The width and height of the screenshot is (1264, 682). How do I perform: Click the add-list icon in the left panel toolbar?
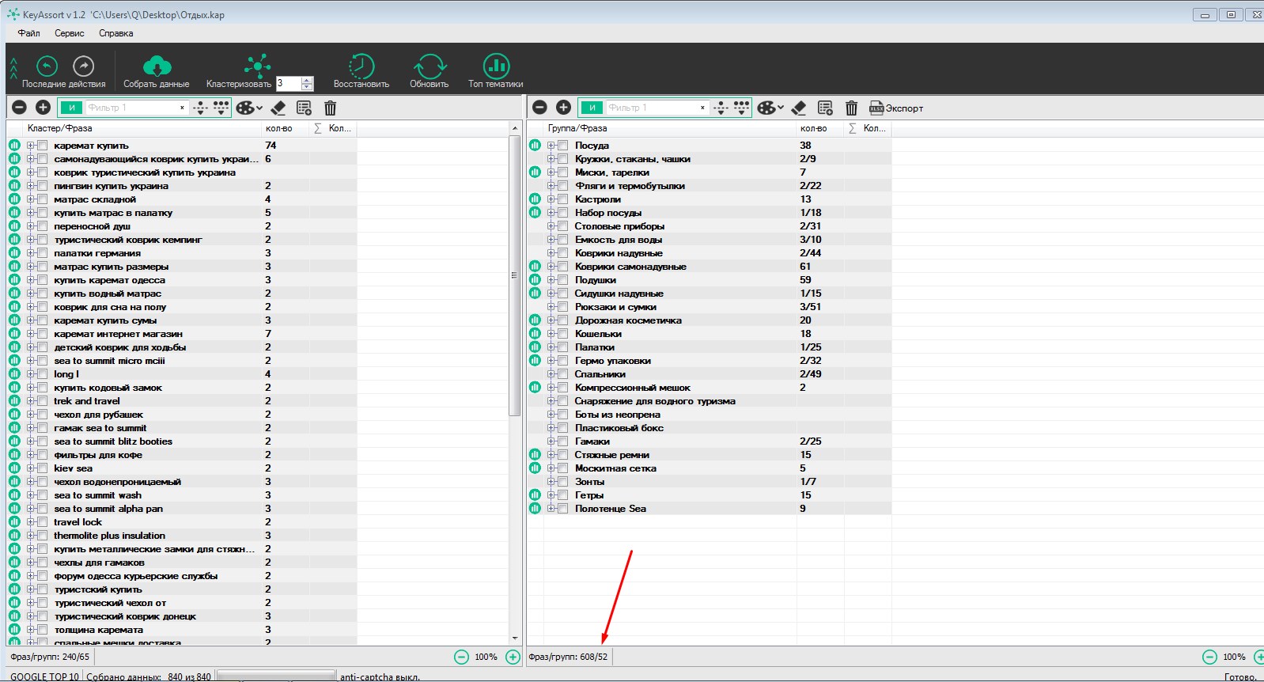(x=304, y=108)
